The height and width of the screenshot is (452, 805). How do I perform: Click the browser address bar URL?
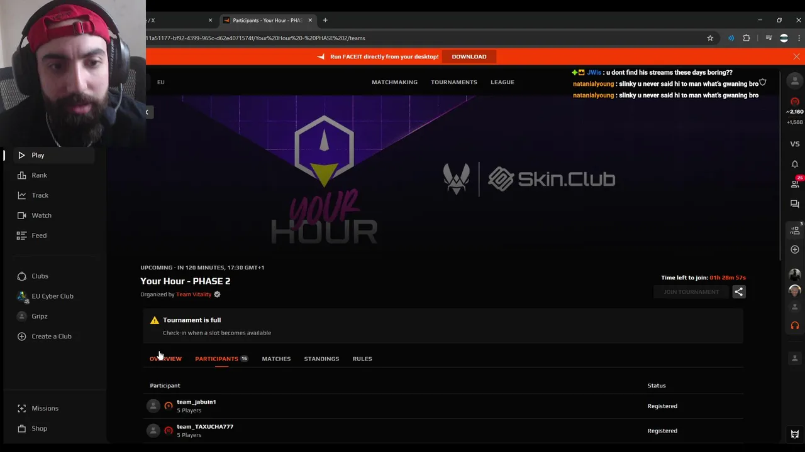click(x=255, y=38)
